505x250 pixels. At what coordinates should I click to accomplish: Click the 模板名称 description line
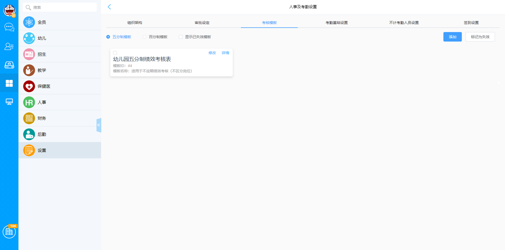(153, 71)
